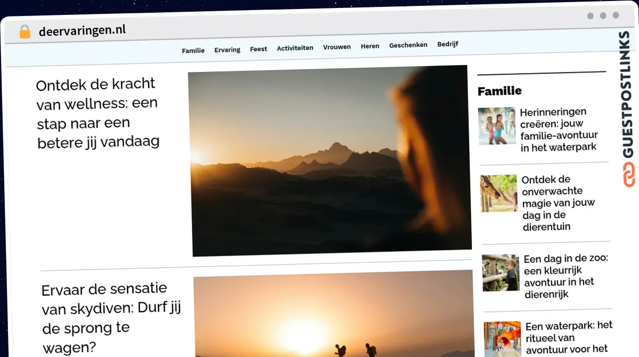Open the article 'Ontdek de kracht van wellness'
639x357 pixels.
tap(97, 113)
